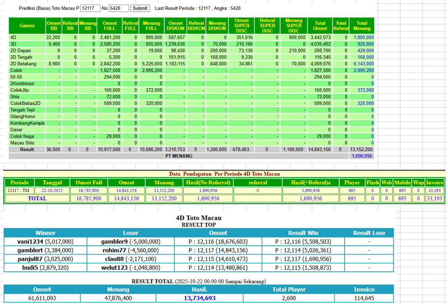Image resolution: width=447 pixels, height=304 pixels.
Task: Click the Result row label
Action: 27,149
